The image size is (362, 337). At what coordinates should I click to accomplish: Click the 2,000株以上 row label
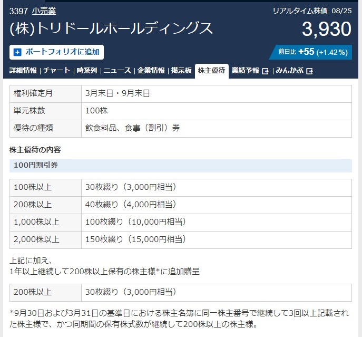point(45,239)
